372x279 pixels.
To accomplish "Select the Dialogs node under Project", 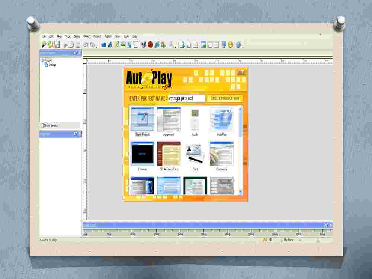I will 52,65.
